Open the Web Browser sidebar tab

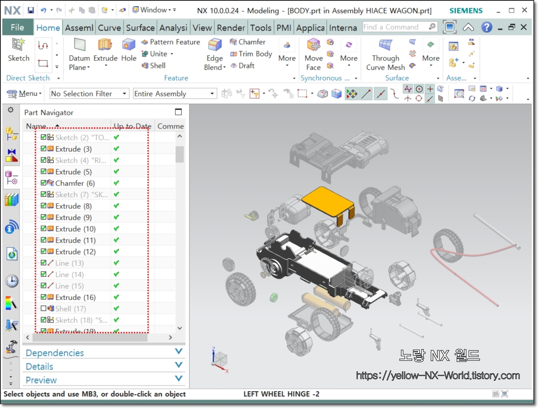click(x=12, y=254)
